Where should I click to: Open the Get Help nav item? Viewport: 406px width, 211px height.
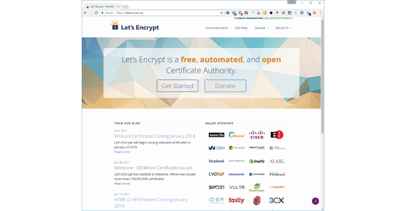coord(241,28)
